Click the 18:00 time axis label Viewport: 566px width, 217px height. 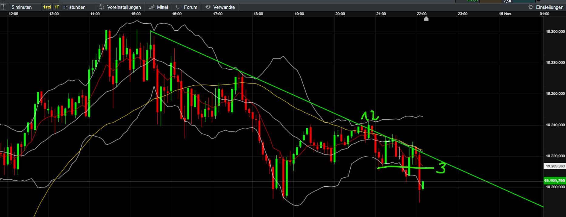click(258, 14)
